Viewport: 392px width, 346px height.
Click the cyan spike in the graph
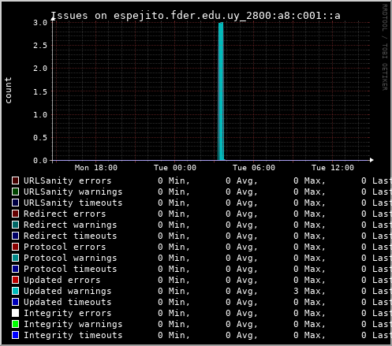pyautogui.click(x=221, y=91)
